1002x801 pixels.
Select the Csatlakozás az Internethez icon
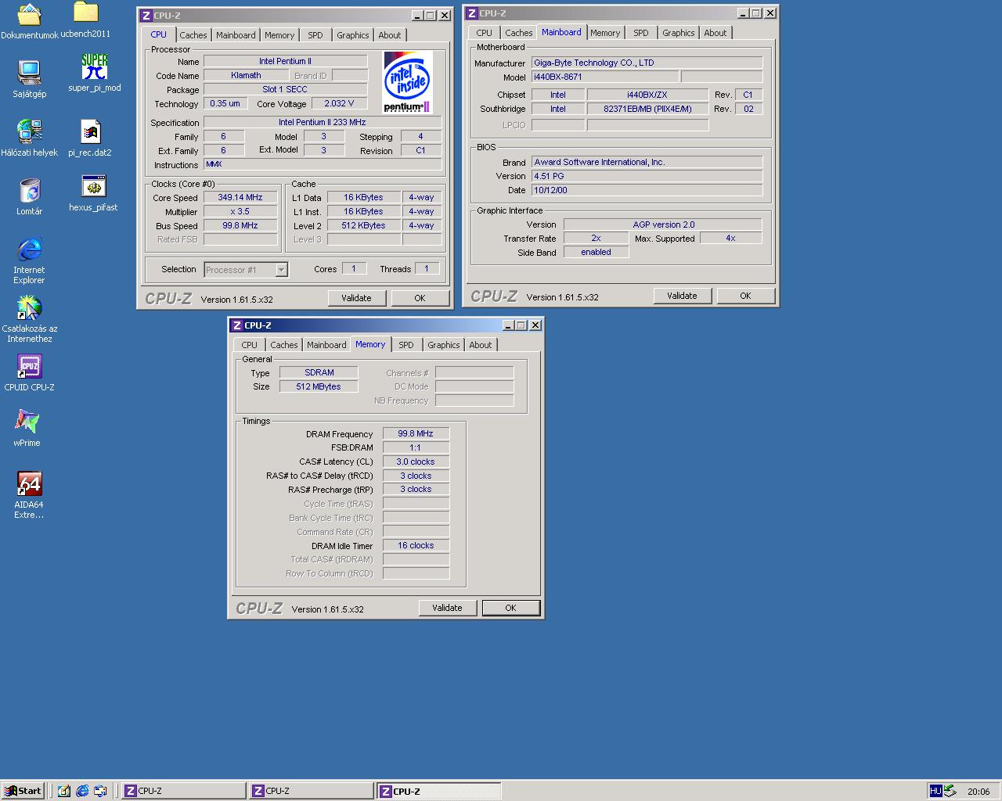(x=29, y=308)
